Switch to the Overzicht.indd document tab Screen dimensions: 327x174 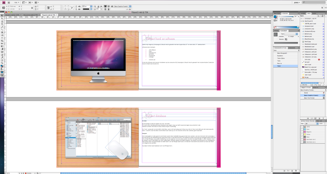(31, 15)
